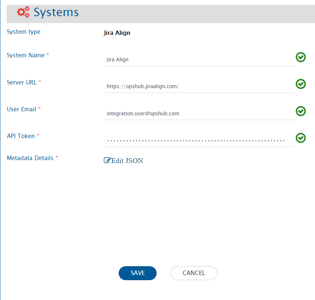Screen dimensions: 315x300
Task: Click the masked API Token field
Action: 199,140
